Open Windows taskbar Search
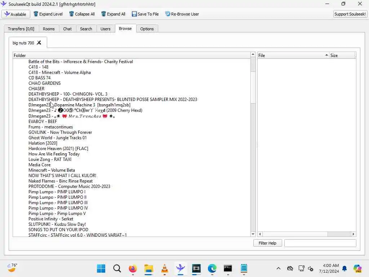 117,268
